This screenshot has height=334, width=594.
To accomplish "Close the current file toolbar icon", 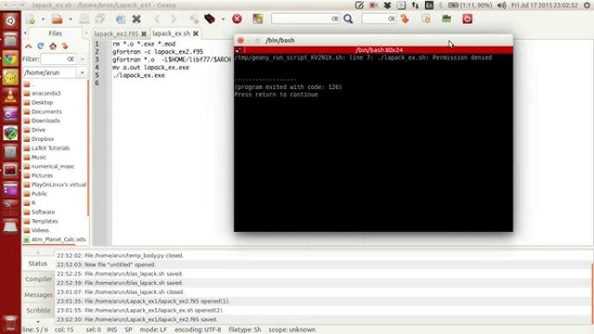I will pos(137,19).
